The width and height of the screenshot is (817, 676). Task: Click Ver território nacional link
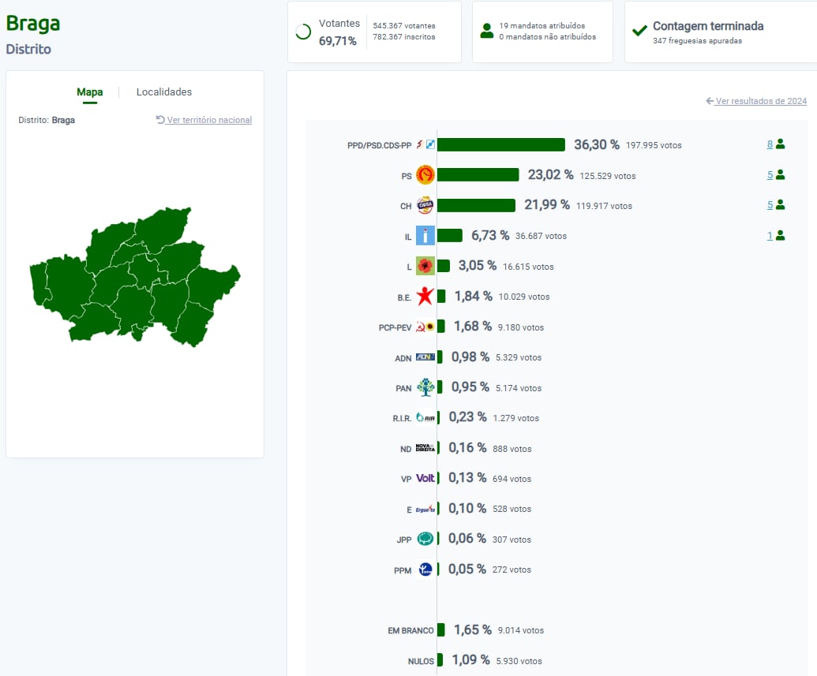click(204, 120)
